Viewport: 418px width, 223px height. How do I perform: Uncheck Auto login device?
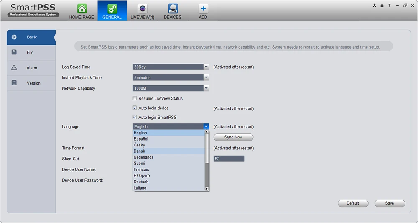[x=135, y=108]
